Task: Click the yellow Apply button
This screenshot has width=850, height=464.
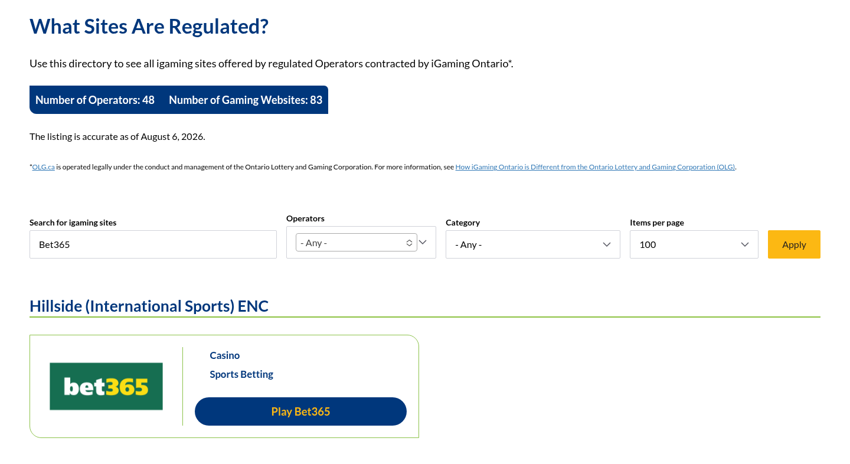Action: [x=794, y=244]
